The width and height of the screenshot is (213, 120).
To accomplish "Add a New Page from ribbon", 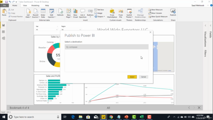I will tap(69, 13).
